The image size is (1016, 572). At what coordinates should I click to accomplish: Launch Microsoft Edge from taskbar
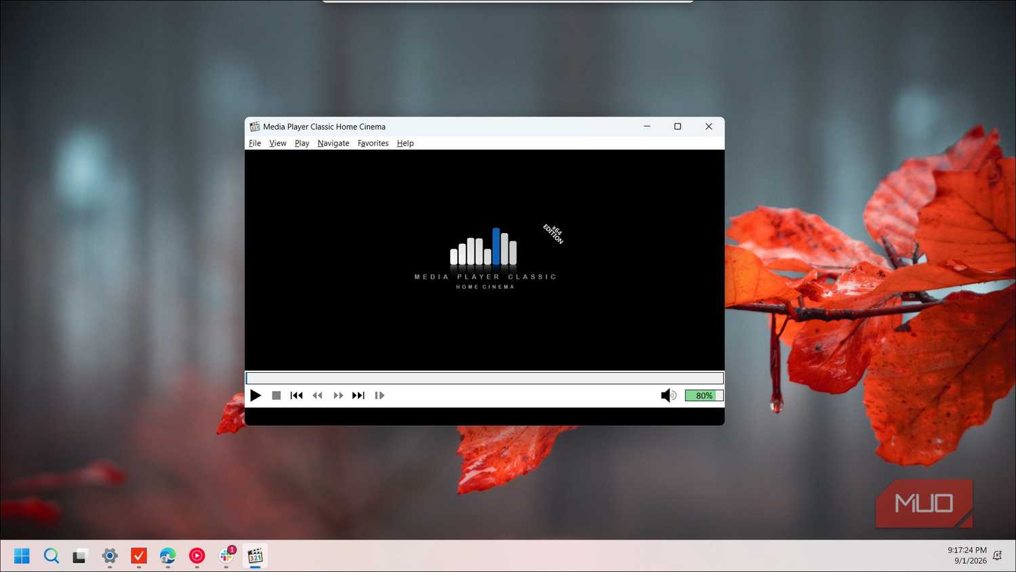tap(167, 556)
